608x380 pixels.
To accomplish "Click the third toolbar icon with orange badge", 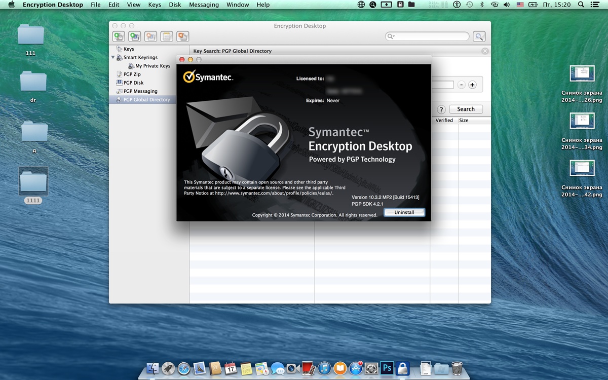I will coord(150,36).
